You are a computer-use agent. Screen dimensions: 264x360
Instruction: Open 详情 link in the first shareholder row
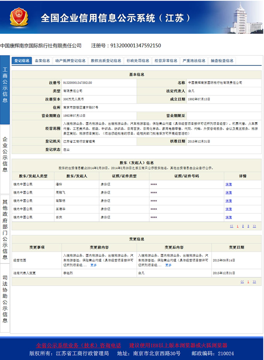click(228, 184)
